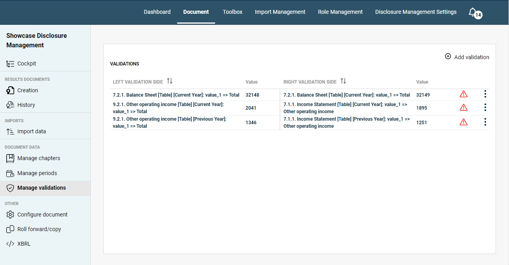Image resolution: width=509 pixels, height=265 pixels.
Task: Open Disclosure Management Settings tab
Action: [416, 12]
